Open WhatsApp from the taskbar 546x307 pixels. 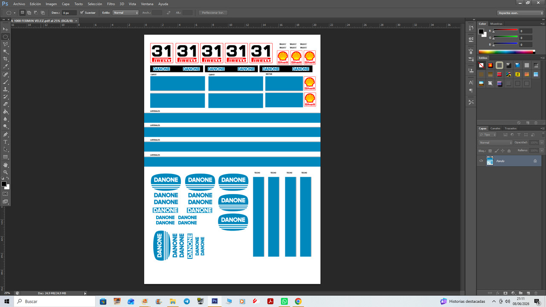(284, 301)
